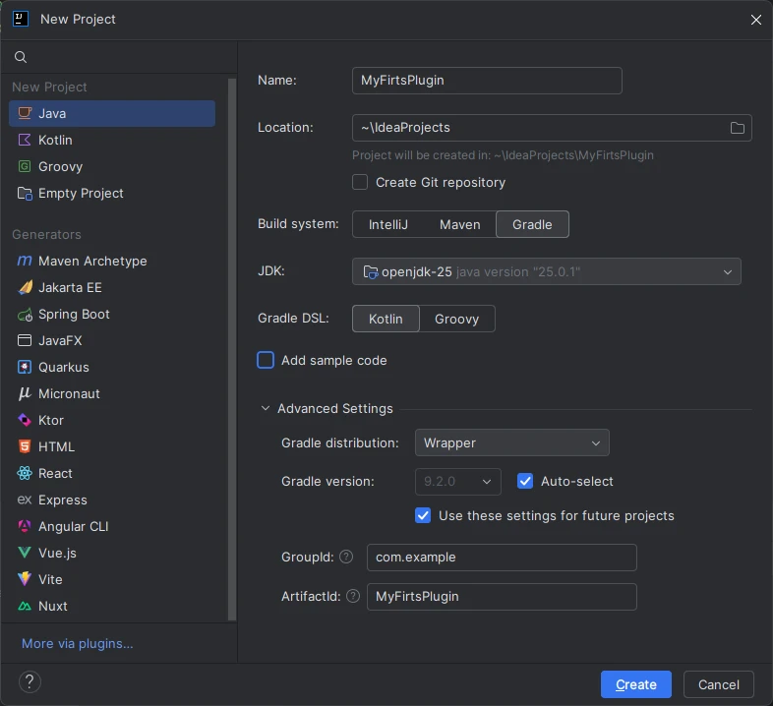Select the Kotlin project type icon

pyautogui.click(x=25, y=140)
